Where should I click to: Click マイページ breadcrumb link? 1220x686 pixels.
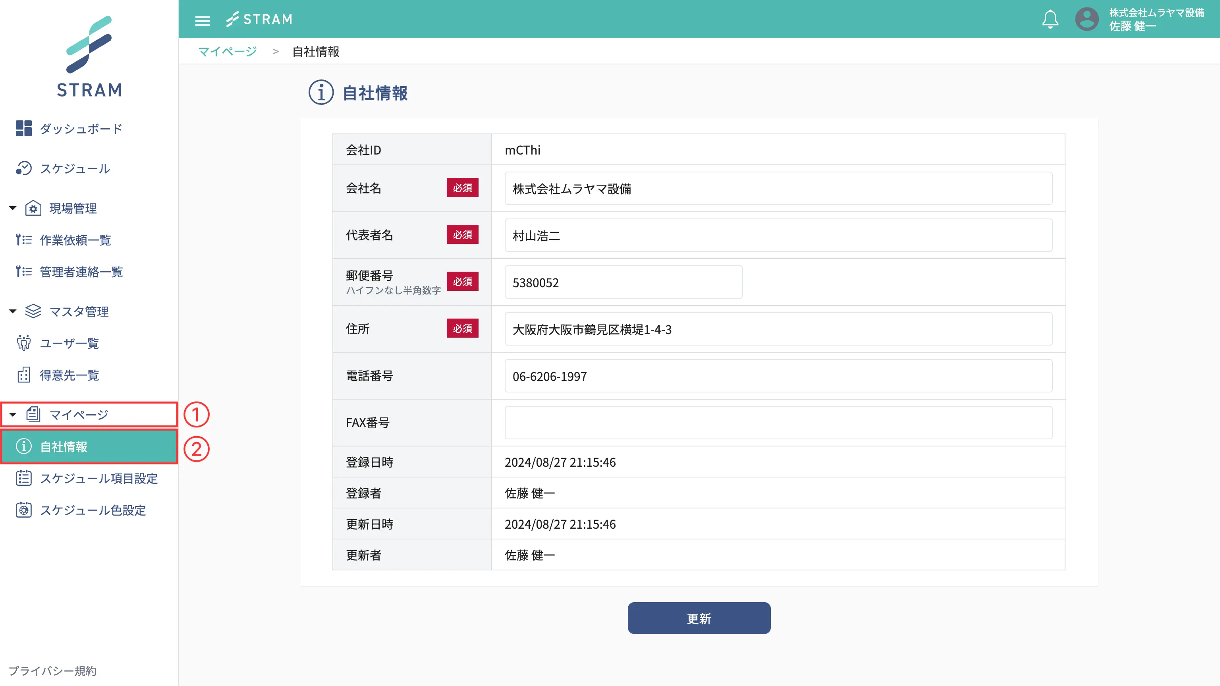click(x=227, y=51)
